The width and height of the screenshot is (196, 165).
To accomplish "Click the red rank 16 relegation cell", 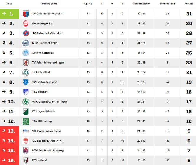I will [9, 160].
